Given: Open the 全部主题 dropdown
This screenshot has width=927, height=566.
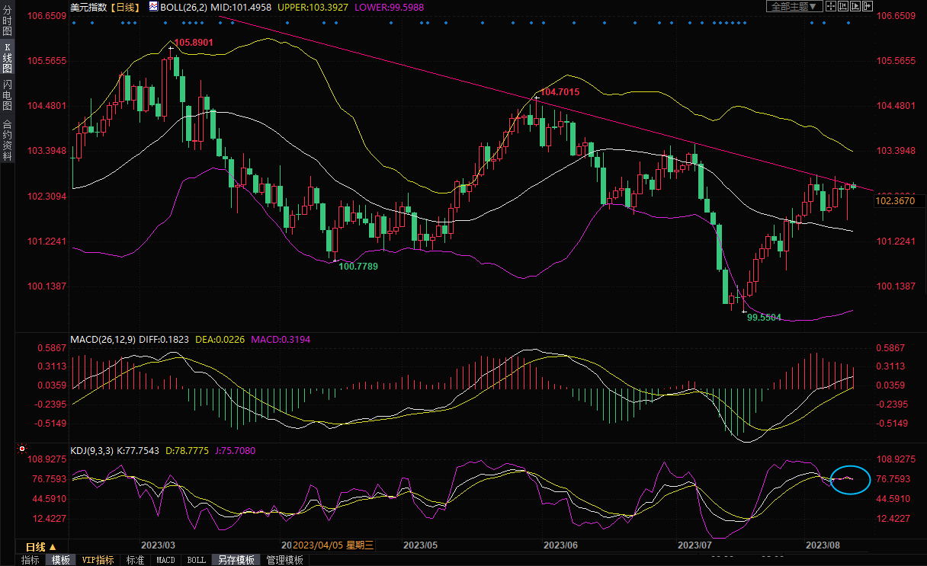Looking at the screenshot, I should pyautogui.click(x=794, y=6).
